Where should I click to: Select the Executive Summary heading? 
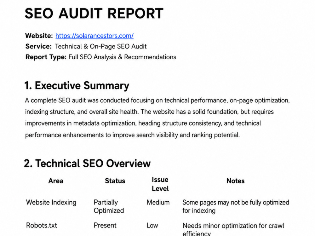(77, 85)
